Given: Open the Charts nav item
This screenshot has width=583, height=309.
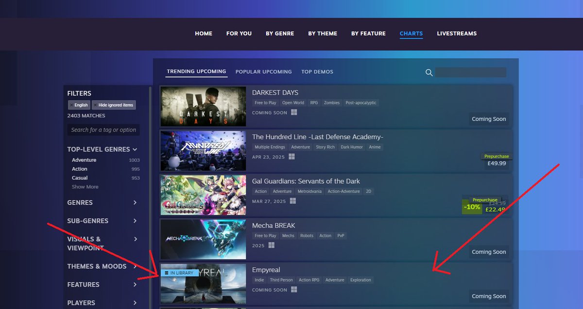Looking at the screenshot, I should [411, 33].
